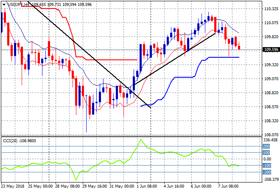
Task: Click the 7 Jun 08:00 time label
Action: [x=228, y=186]
